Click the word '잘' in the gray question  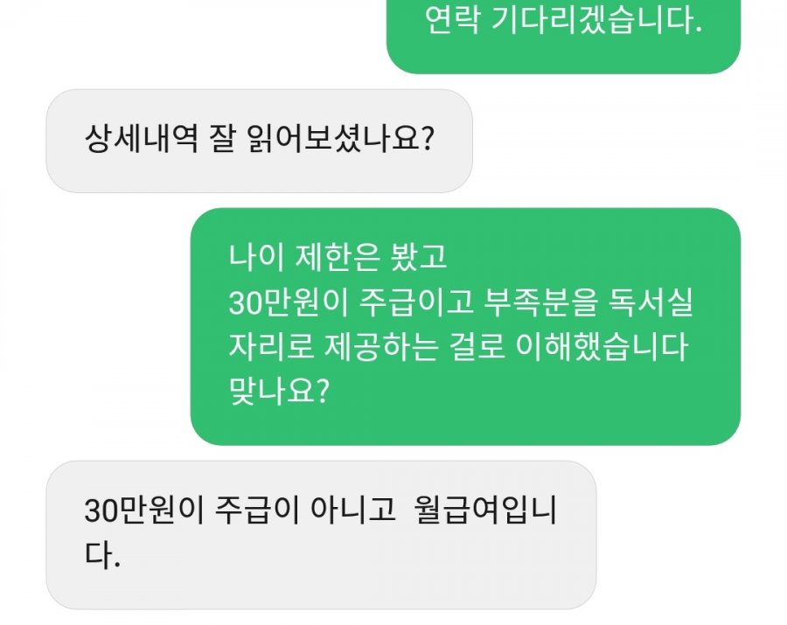[x=222, y=138]
